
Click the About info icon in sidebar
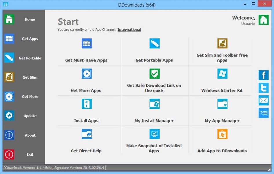(9, 135)
